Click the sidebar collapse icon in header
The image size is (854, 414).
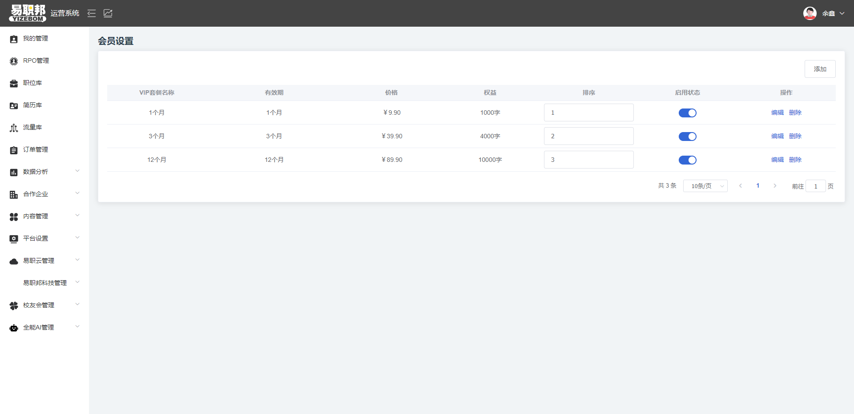pyautogui.click(x=92, y=13)
